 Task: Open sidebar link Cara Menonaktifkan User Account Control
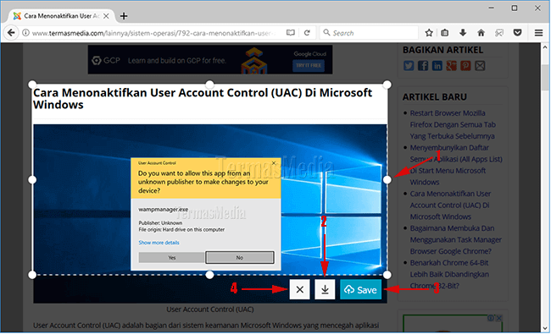coord(450,205)
